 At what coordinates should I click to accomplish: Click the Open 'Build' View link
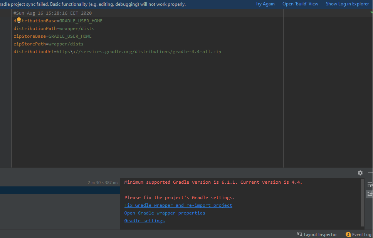(x=300, y=4)
